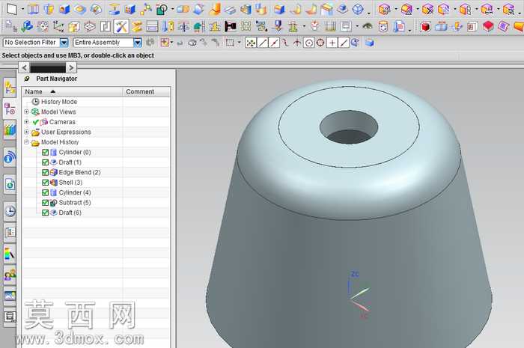Toggle the intersection plus snap point button

[x=332, y=43]
